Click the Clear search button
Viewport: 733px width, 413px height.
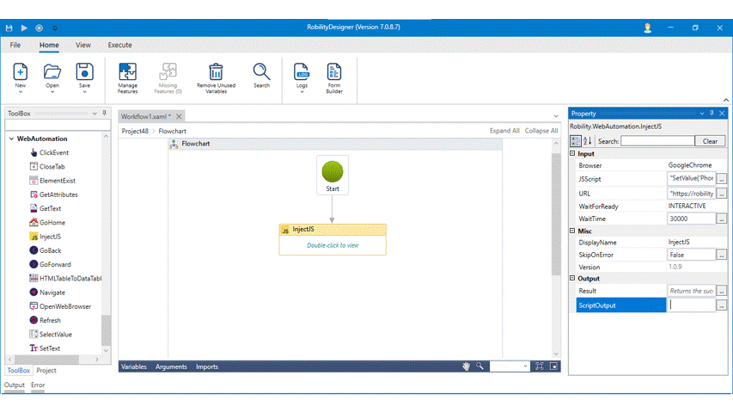[710, 141]
